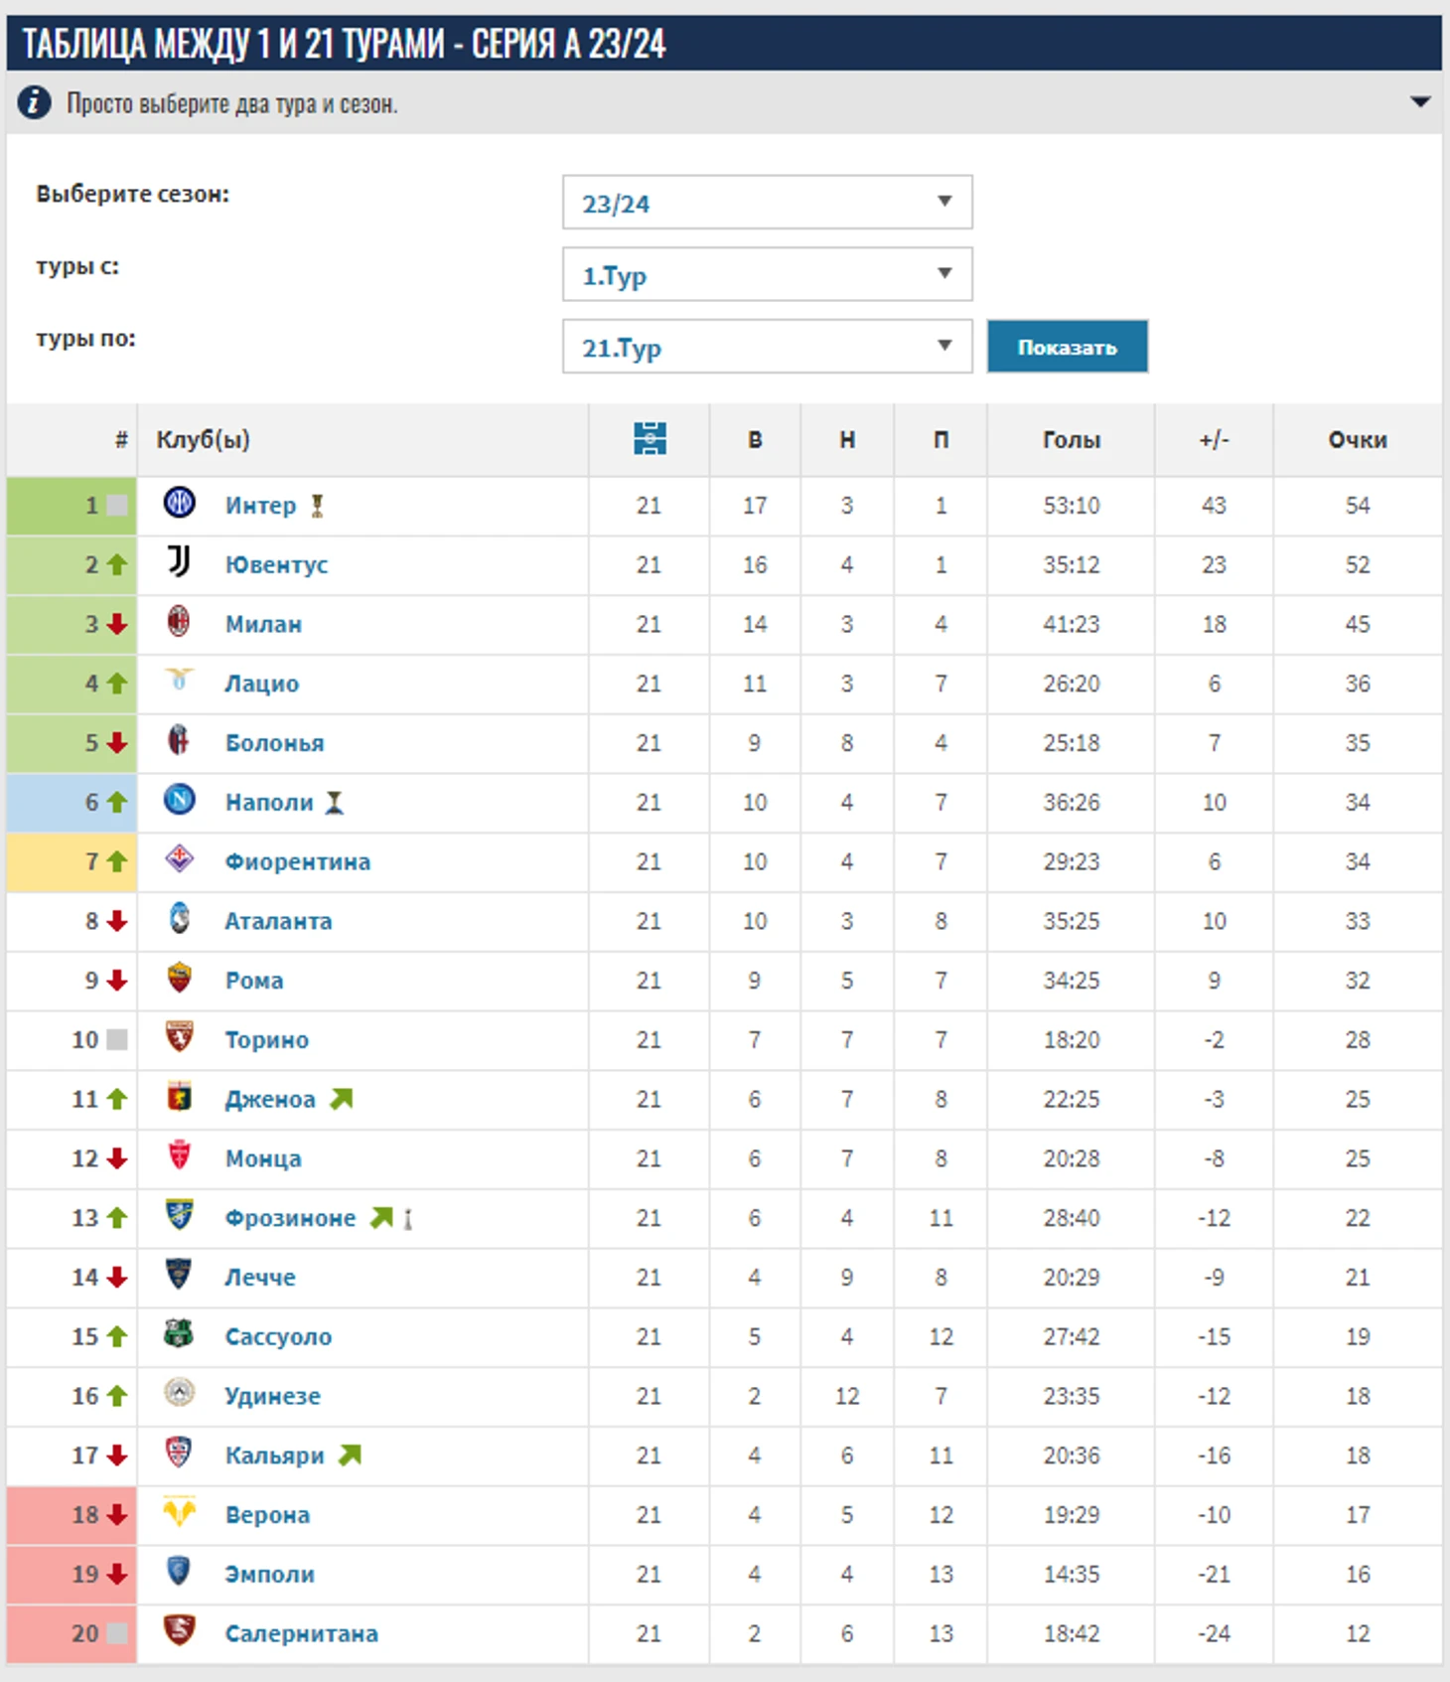This screenshot has height=1682, width=1450.
Task: Open the Милан club link
Action: (x=263, y=624)
